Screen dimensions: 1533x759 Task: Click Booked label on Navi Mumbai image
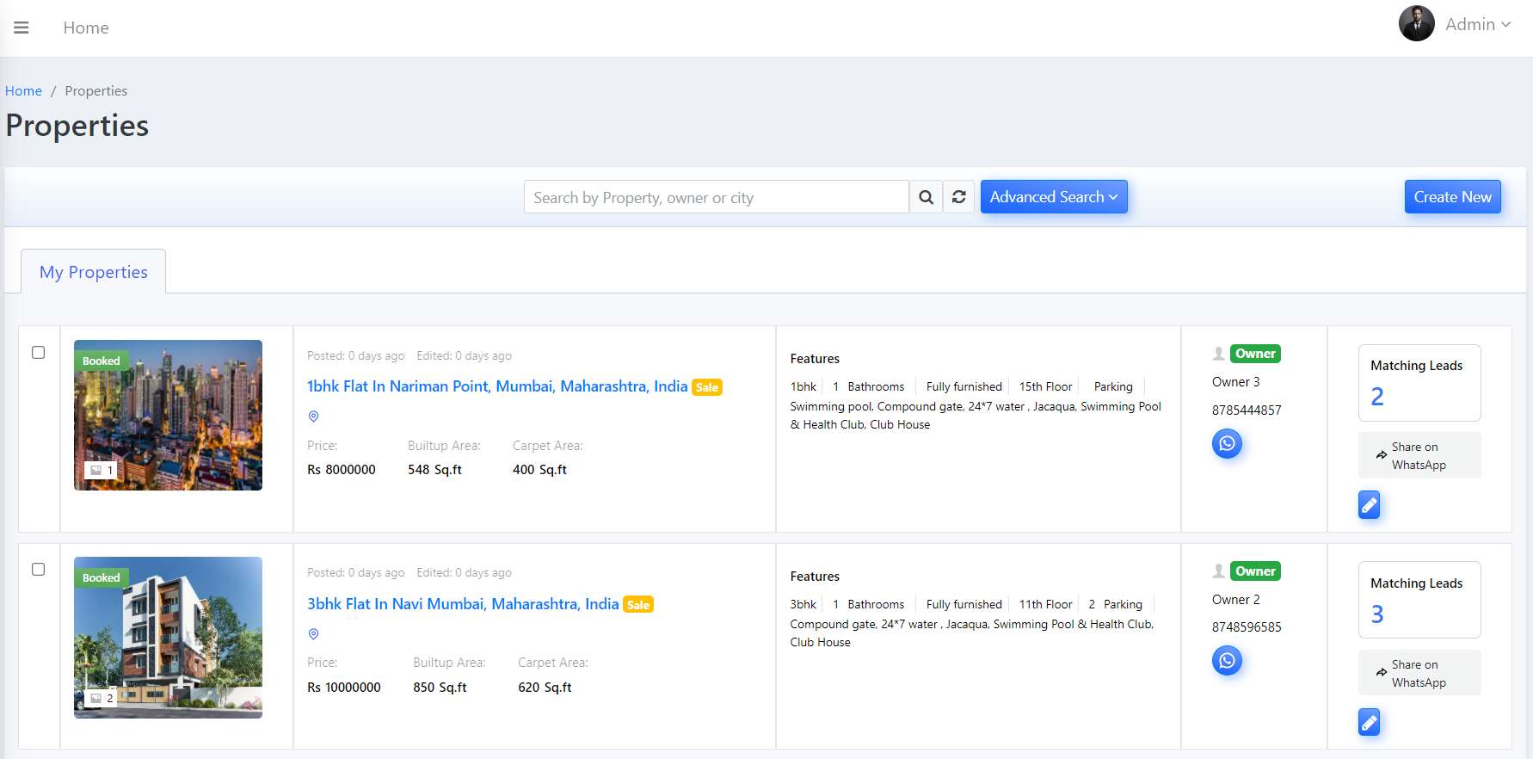click(x=101, y=577)
